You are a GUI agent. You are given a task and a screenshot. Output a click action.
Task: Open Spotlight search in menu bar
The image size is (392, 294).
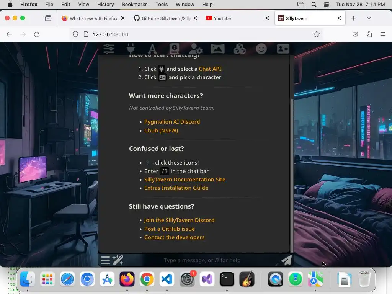click(314, 5)
